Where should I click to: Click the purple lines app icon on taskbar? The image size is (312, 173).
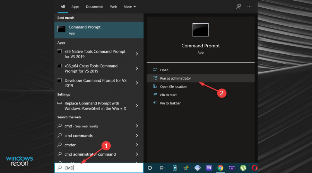[209, 168]
